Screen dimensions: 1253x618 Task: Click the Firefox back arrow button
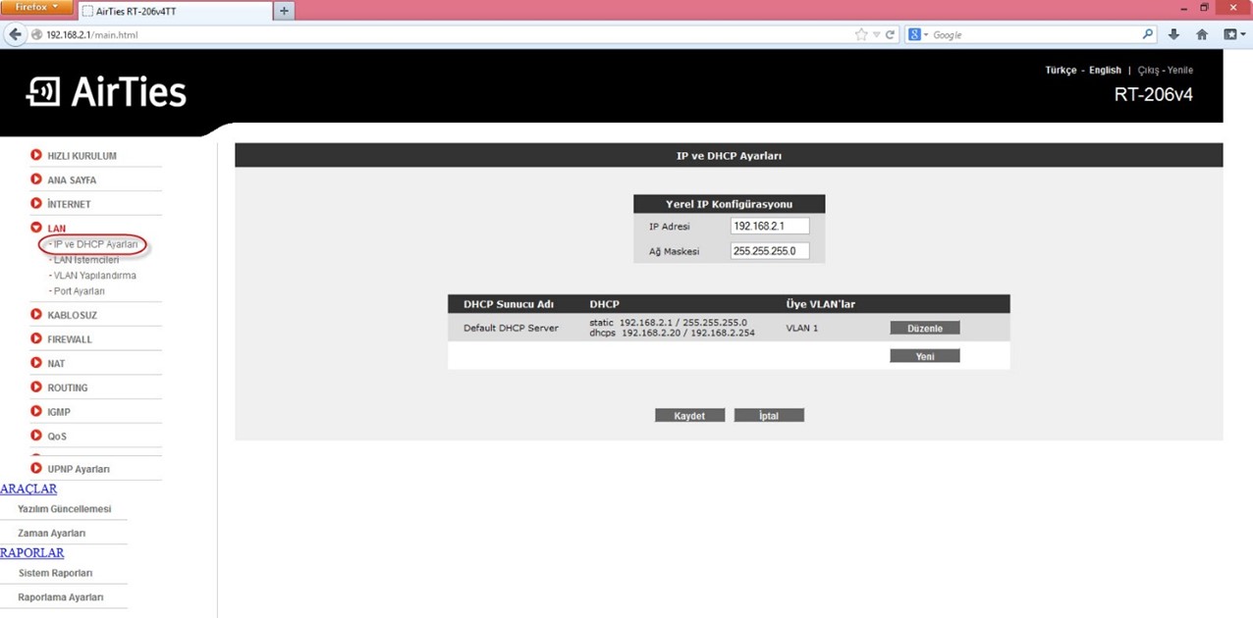pos(15,34)
